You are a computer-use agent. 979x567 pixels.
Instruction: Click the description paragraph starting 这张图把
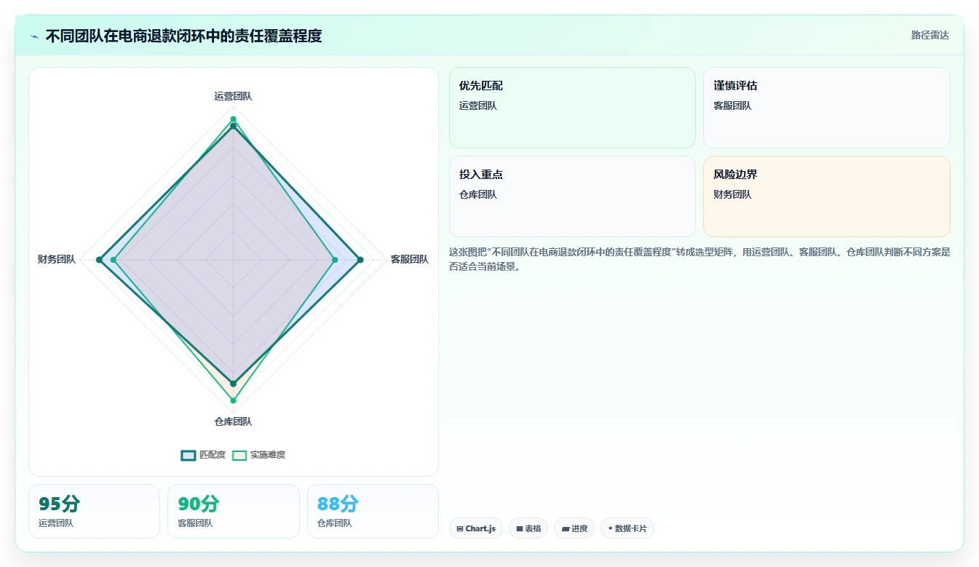(699, 259)
